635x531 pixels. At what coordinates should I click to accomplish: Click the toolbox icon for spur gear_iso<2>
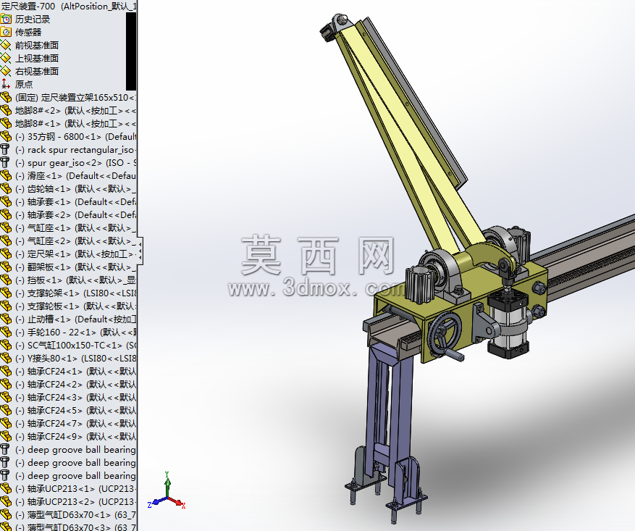coord(5,162)
